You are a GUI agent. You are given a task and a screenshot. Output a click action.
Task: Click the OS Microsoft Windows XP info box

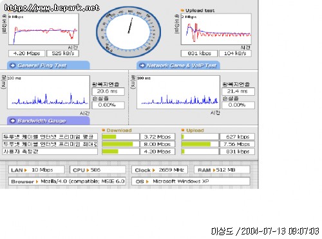(191, 181)
